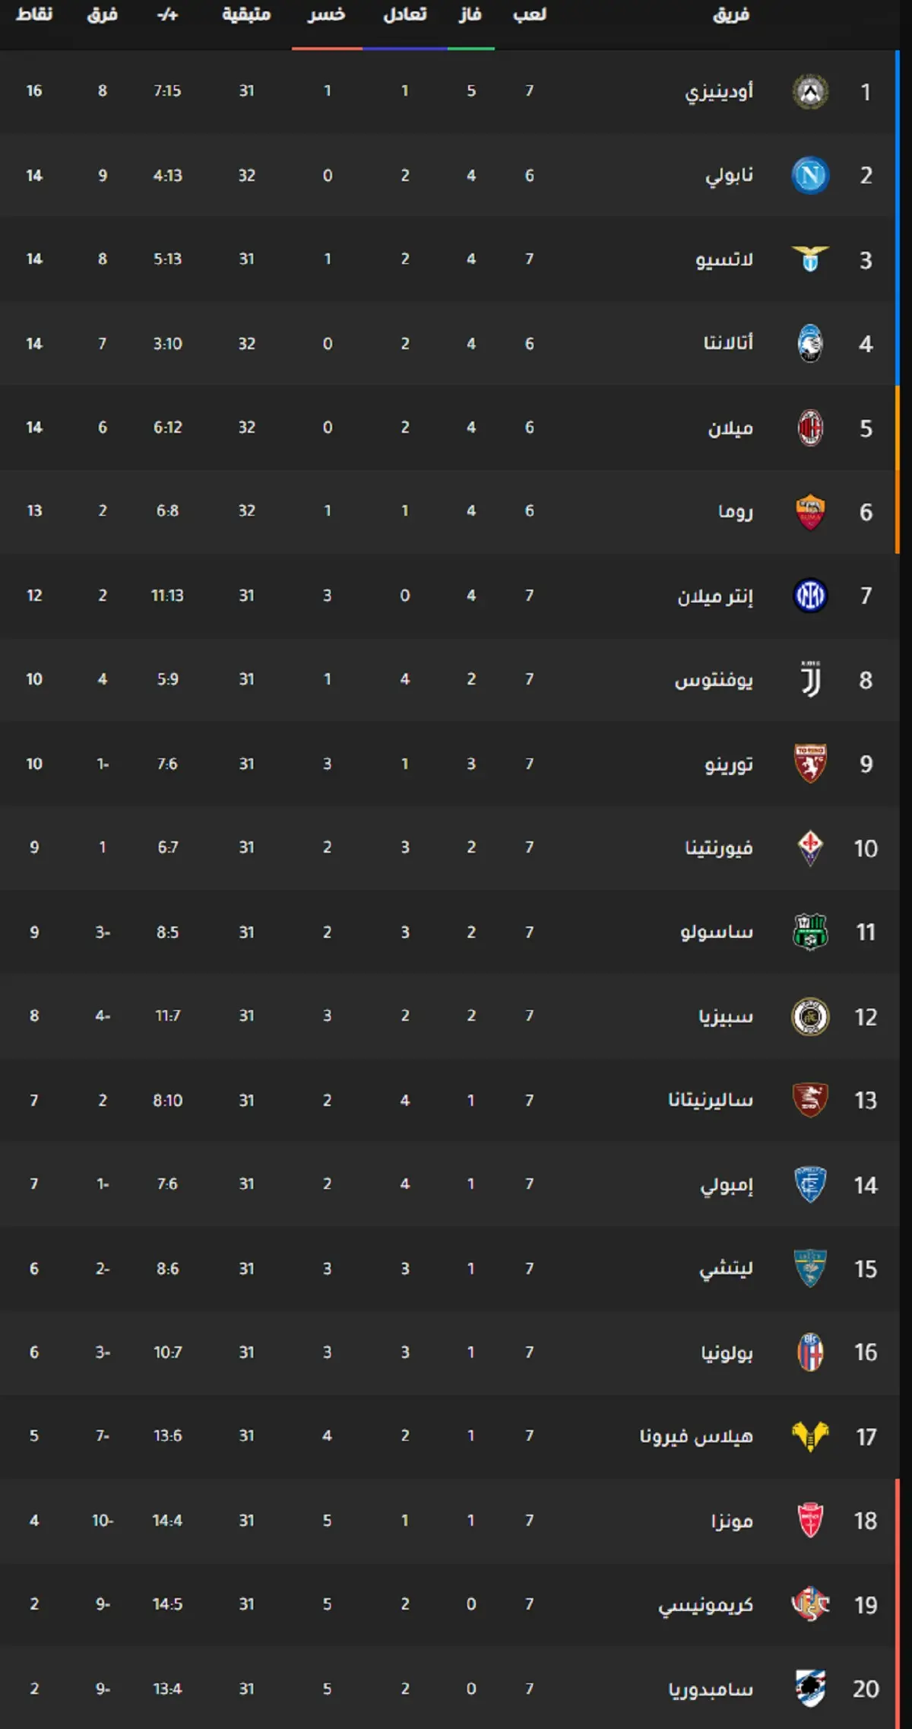Click the Udinese club crest
Screen dimensions: 912x1729
coord(810,92)
